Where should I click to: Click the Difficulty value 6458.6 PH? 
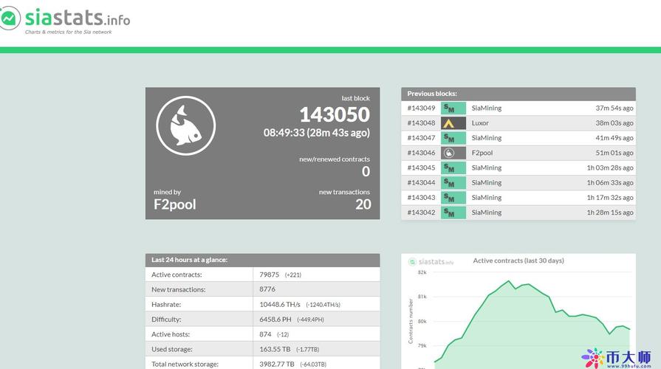pos(275,320)
